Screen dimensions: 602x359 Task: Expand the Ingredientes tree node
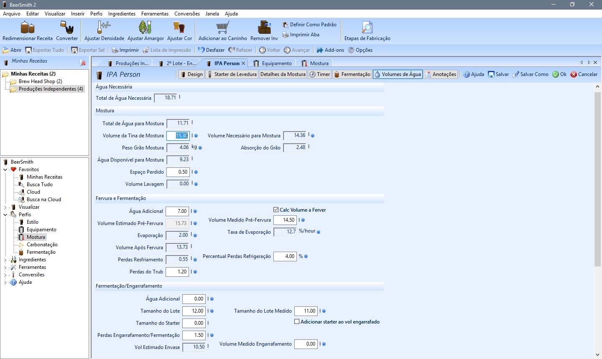tap(5, 260)
